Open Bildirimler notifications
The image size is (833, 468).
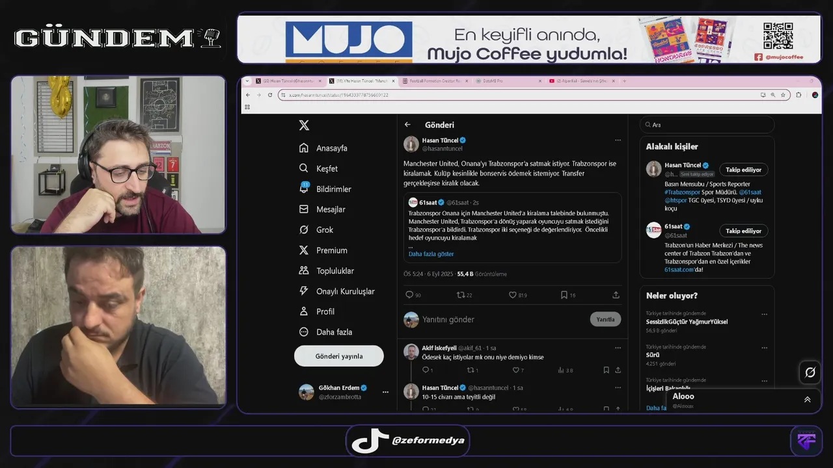click(x=325, y=188)
